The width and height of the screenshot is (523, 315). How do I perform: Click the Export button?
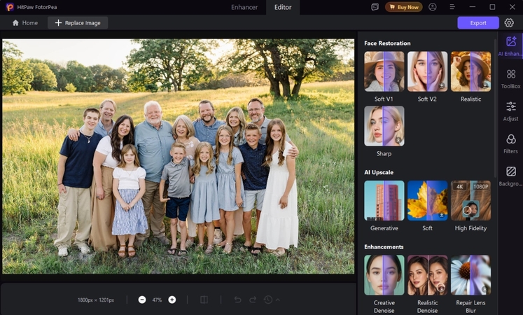[478, 22]
